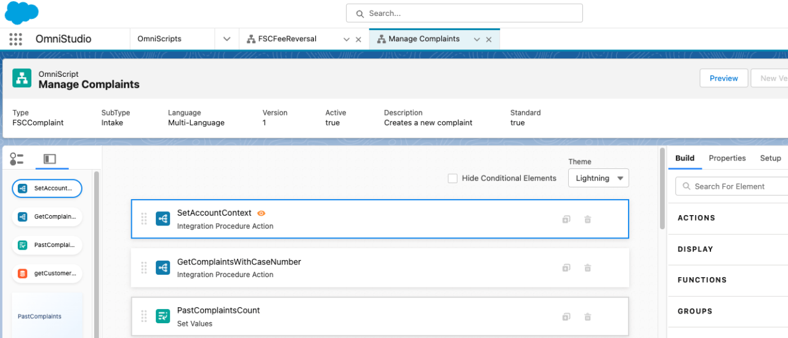Select the PastComplaints step card
Screen dimensions: 788x338
47,315
